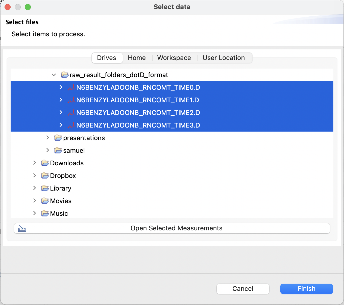Collapse the raw_result_folders_dotD_format folder

click(54, 75)
